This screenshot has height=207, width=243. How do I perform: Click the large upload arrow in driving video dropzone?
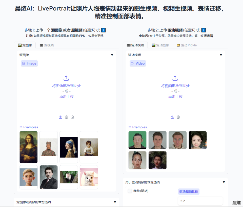tap(175, 78)
